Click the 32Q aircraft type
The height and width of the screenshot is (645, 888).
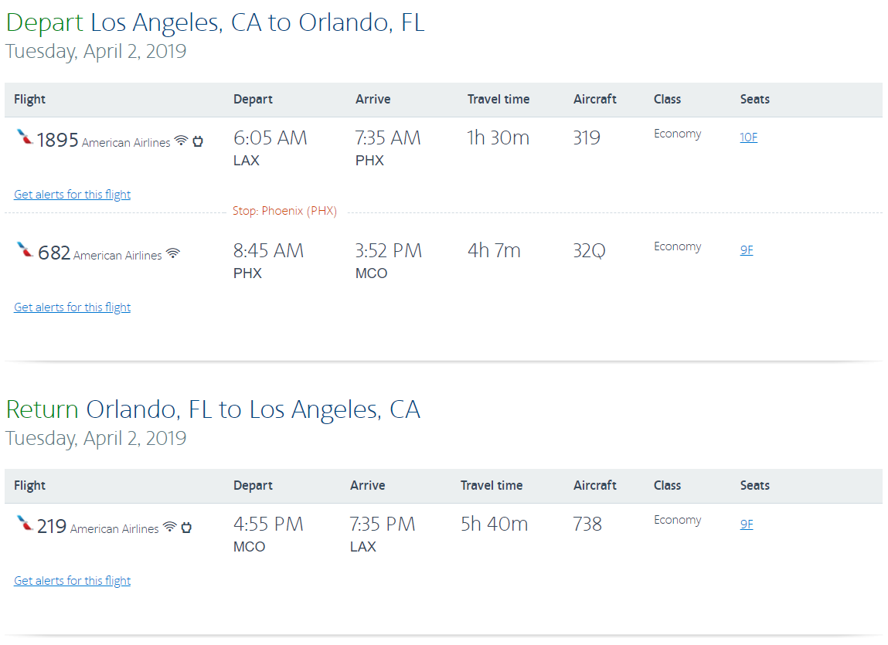tap(588, 251)
